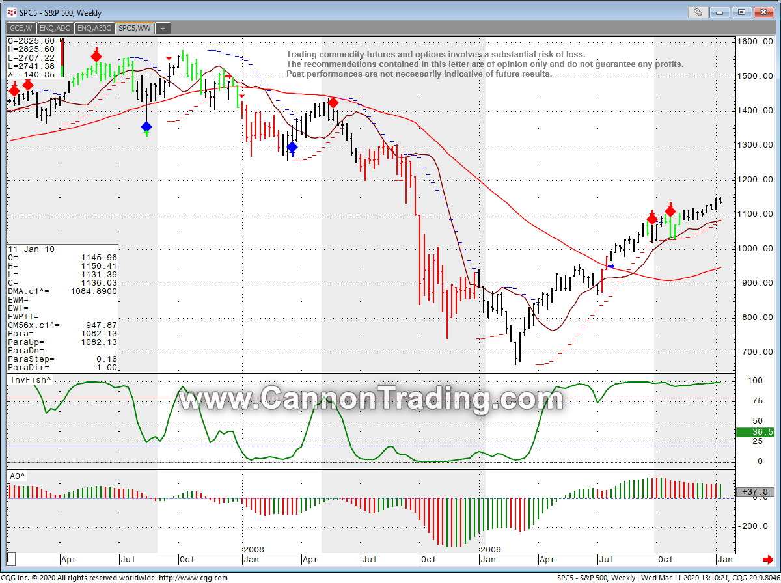Click the CQG app icon in title bar
Viewport: 781px width, 583px height.
[11, 12]
